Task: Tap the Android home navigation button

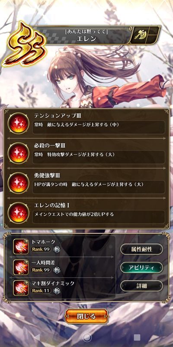Action: pyautogui.click(x=87, y=337)
